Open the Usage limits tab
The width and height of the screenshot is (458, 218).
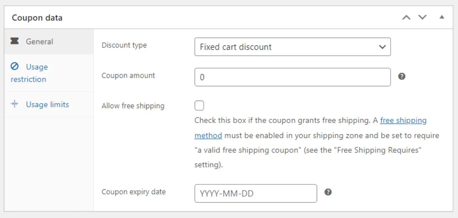coord(47,105)
